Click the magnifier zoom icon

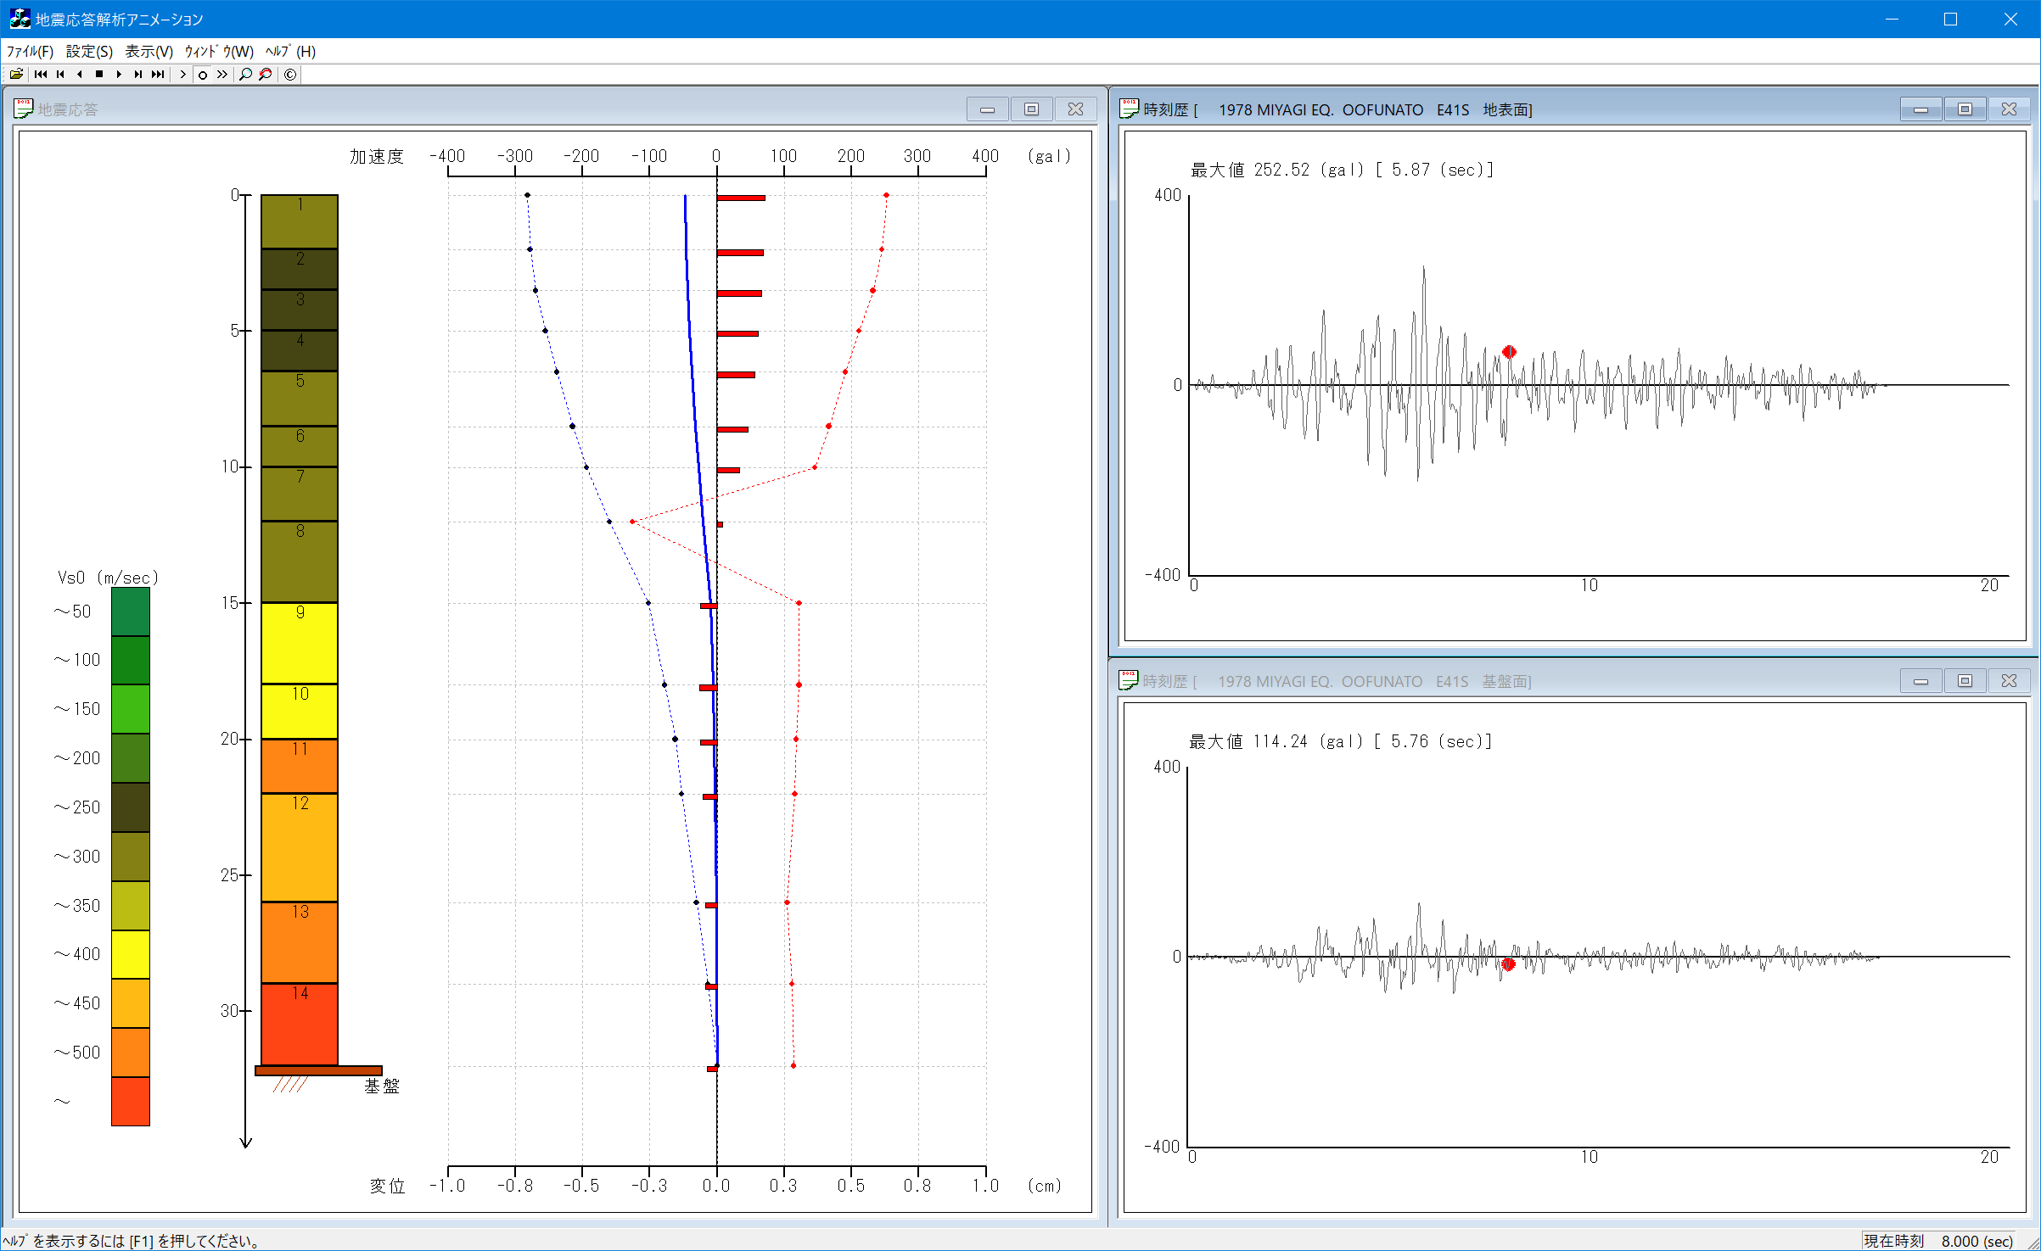click(x=245, y=75)
